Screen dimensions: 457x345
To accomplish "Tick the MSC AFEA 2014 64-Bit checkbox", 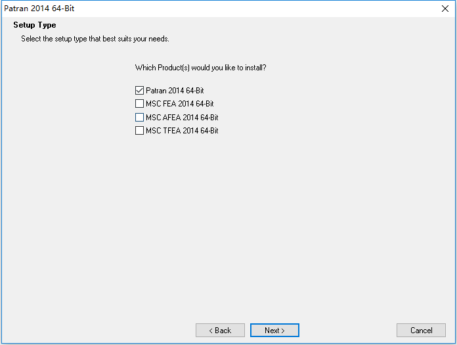I will tap(139, 117).
